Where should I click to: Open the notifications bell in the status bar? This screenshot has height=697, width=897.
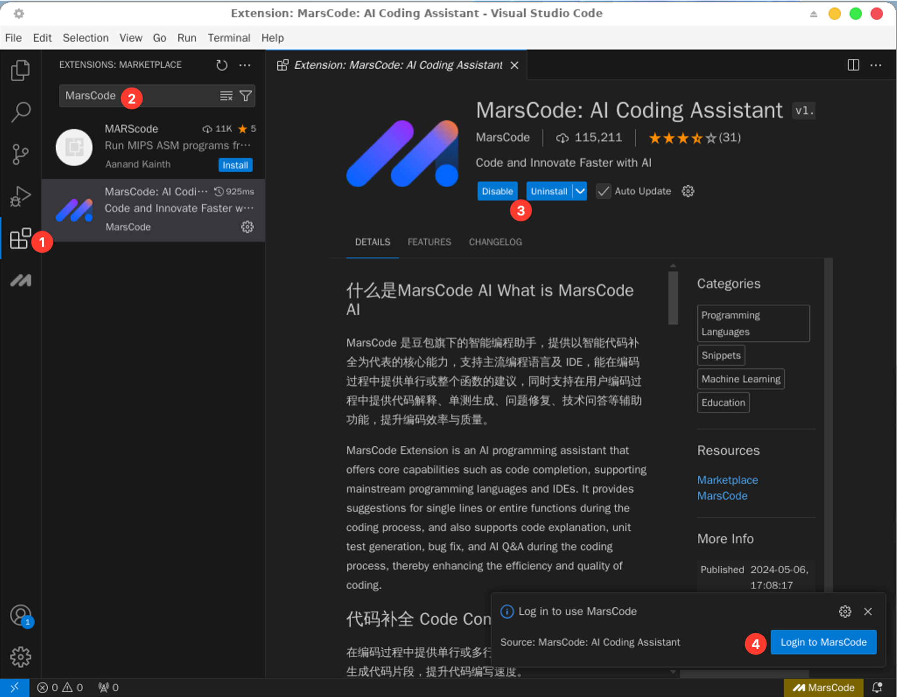(x=878, y=687)
